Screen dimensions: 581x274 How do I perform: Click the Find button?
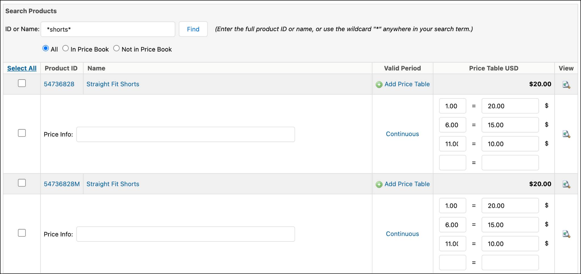coord(193,29)
